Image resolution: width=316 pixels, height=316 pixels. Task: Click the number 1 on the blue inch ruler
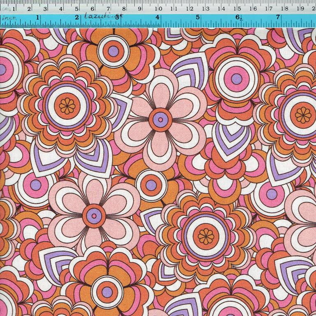(x=37, y=18)
